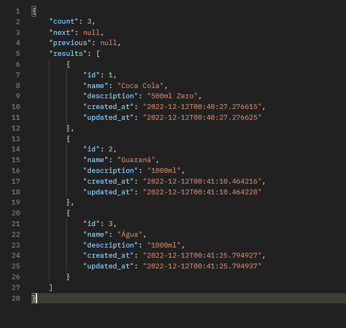Click the null value after "next"
Viewport: 346px width, 328px height.
[x=91, y=32]
